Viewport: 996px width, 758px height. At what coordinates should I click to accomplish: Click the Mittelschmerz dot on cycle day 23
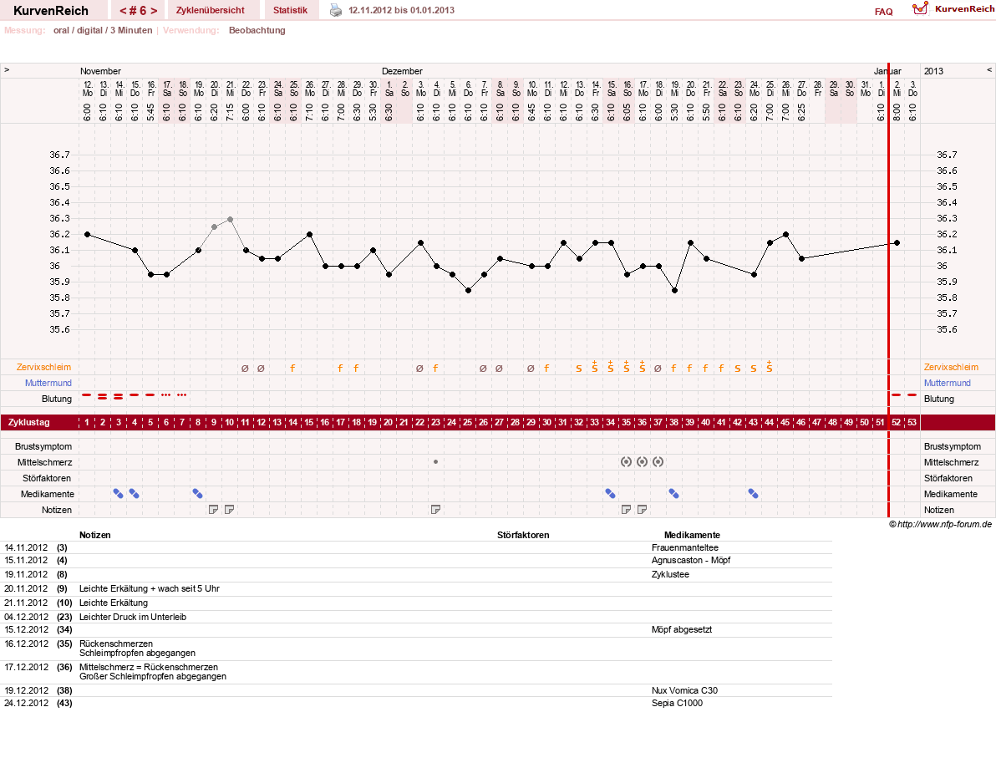pos(436,462)
